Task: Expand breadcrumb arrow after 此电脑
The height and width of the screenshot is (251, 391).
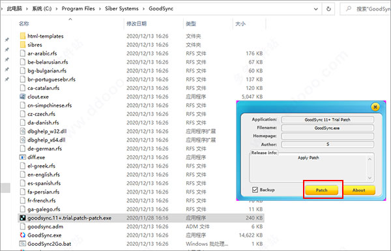Action: click(x=27, y=9)
